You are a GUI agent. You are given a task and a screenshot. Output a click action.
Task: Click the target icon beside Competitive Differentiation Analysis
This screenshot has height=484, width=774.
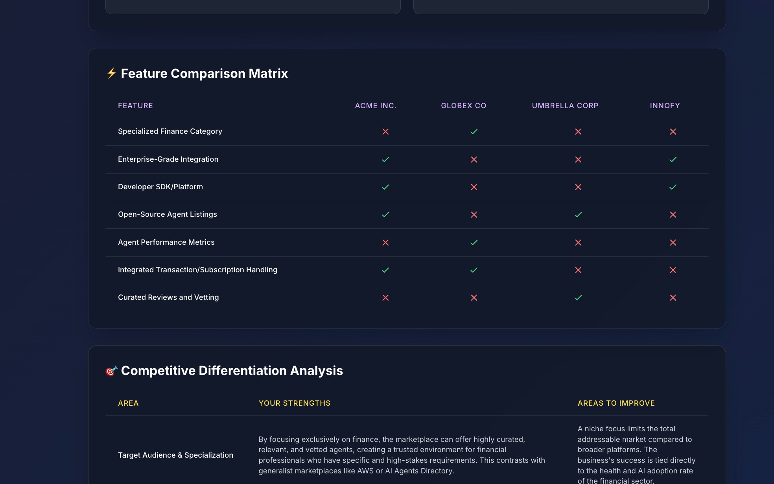(112, 371)
